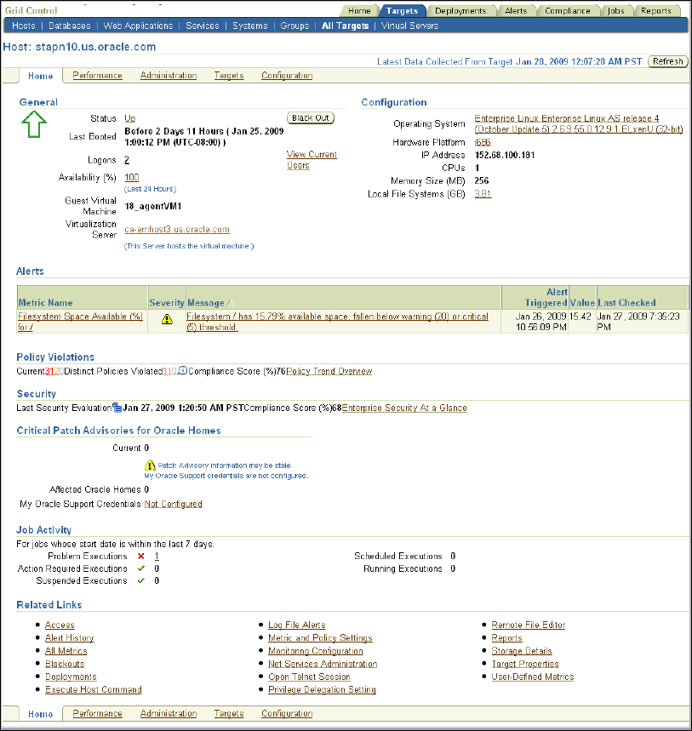Open the upper Targets page tab
Screen dimensions: 692x731
point(229,75)
